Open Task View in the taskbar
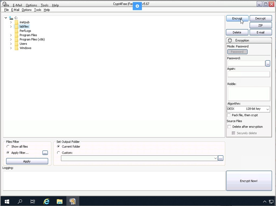The width and height of the screenshot is (276, 206). (33, 201)
